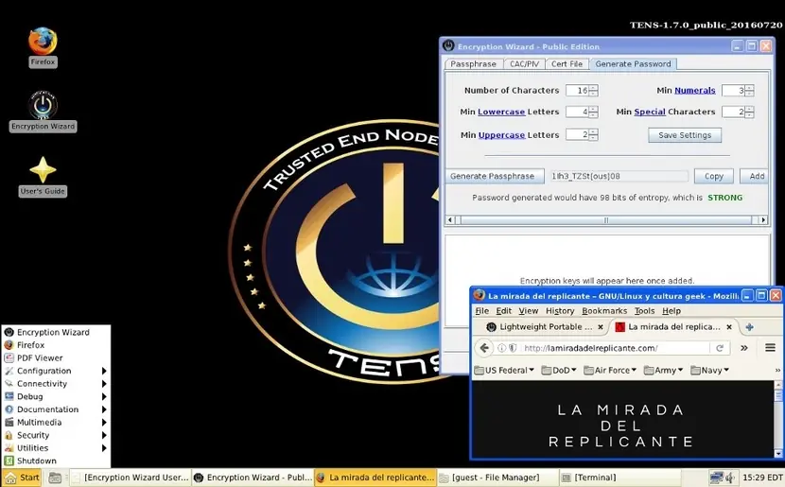Viewport: 785px width, 487px height.
Task: Click the tracking protection shield icon
Action: tap(513, 348)
